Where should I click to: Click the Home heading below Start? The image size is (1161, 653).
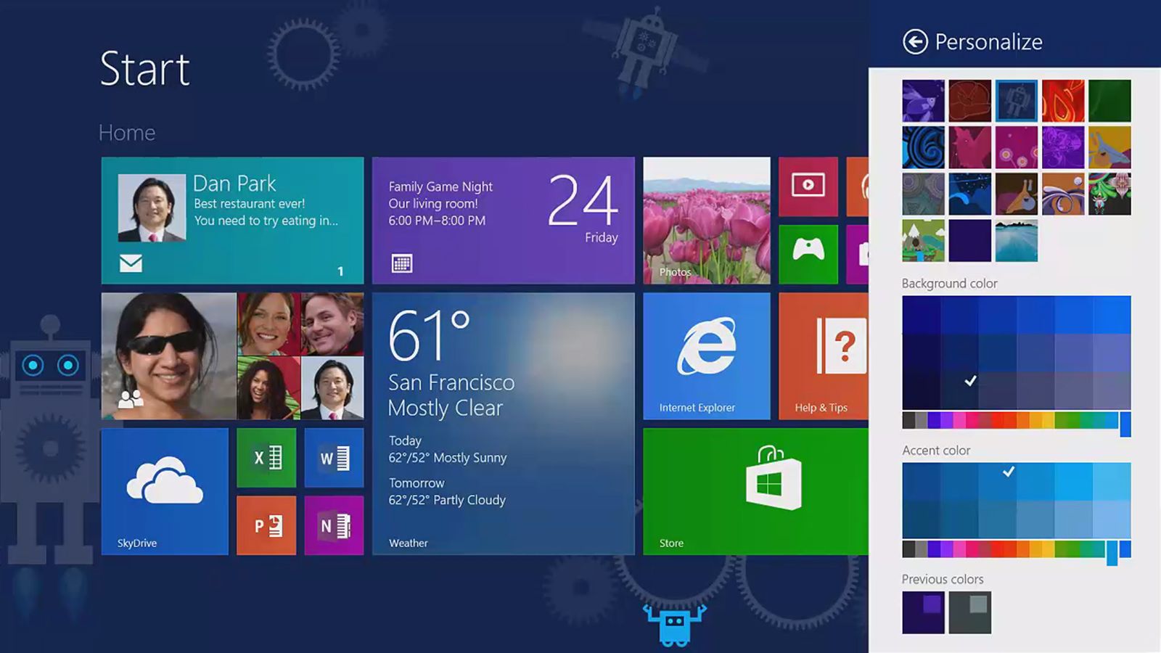point(127,132)
